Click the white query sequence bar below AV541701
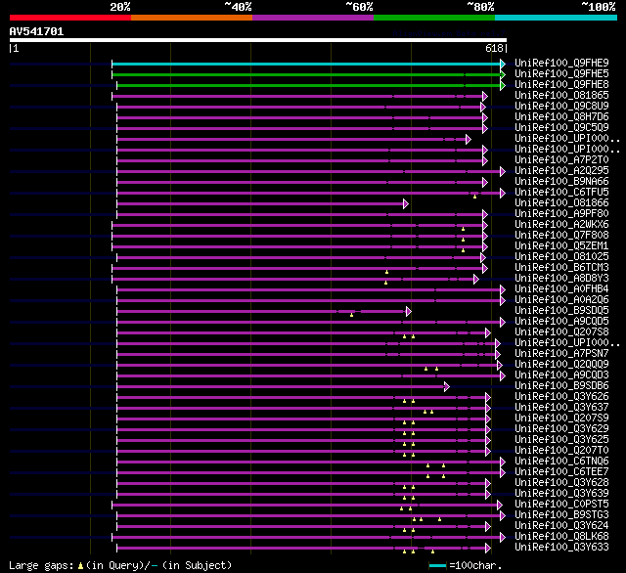This screenshot has width=626, height=573. [x=258, y=40]
